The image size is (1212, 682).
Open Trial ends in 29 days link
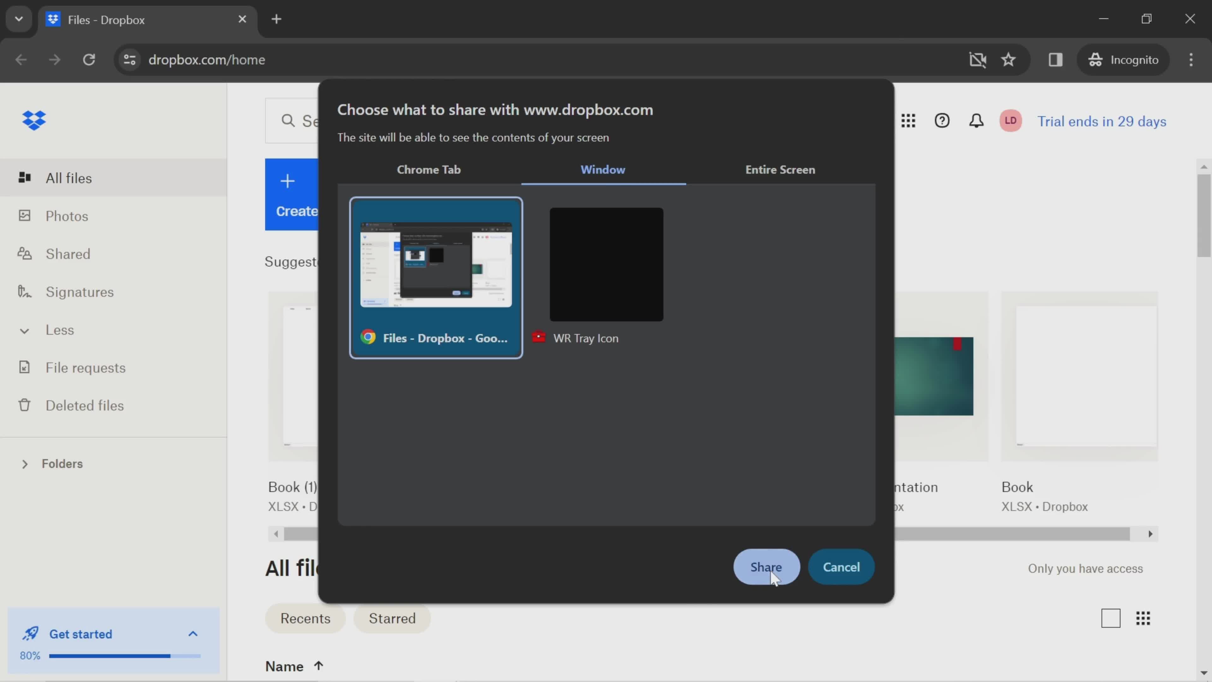pos(1102,122)
